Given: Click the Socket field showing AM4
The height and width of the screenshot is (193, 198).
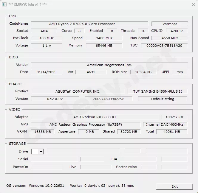Looking at the screenshot, I should click(x=44, y=31).
